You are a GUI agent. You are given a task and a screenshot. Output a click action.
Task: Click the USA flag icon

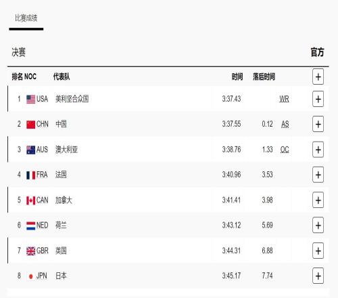tap(30, 100)
